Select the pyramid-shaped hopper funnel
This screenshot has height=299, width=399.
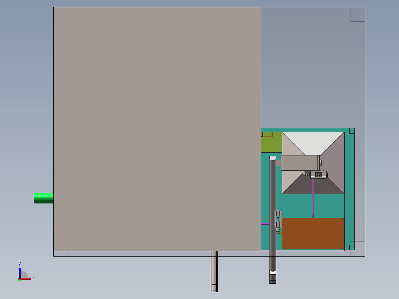(x=313, y=163)
